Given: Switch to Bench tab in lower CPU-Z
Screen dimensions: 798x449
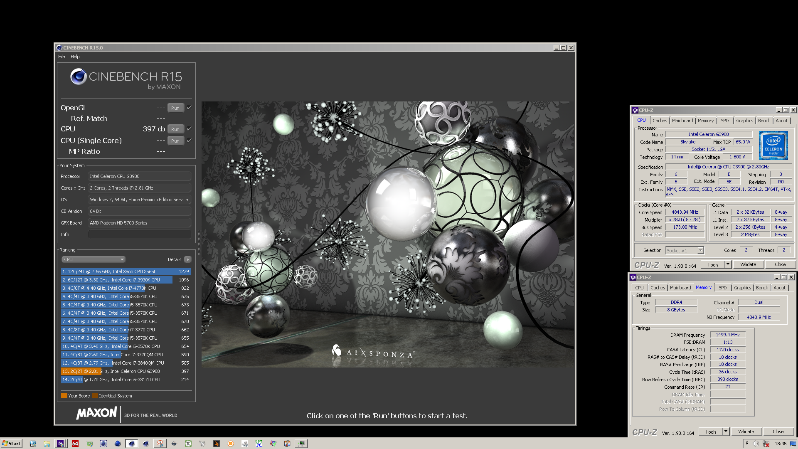Looking at the screenshot, I should (x=762, y=288).
